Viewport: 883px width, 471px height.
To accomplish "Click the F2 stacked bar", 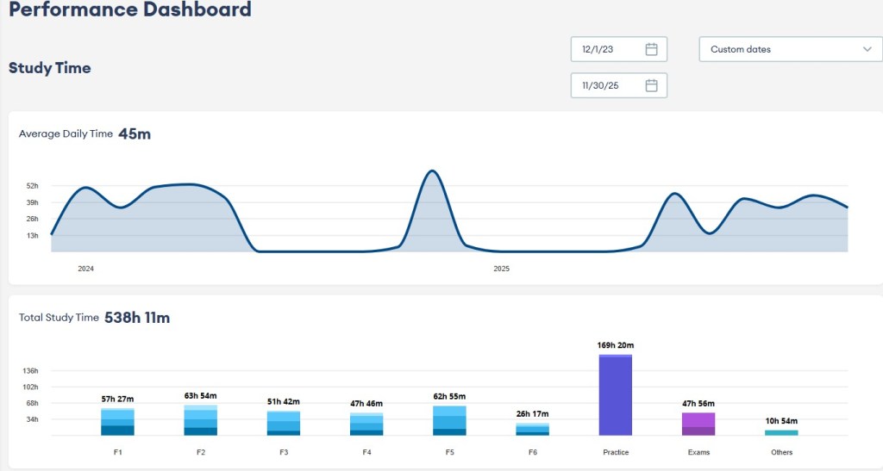I will tap(200, 420).
